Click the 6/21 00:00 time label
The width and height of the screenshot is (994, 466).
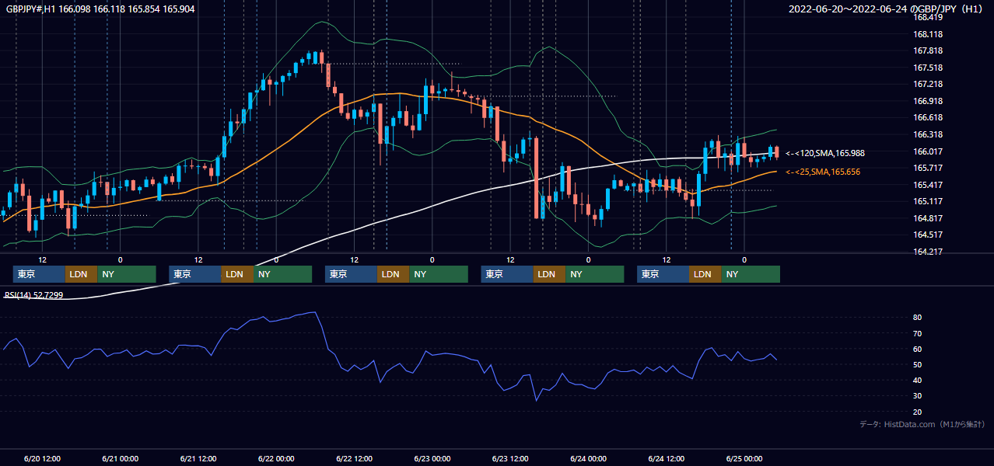pos(121,458)
